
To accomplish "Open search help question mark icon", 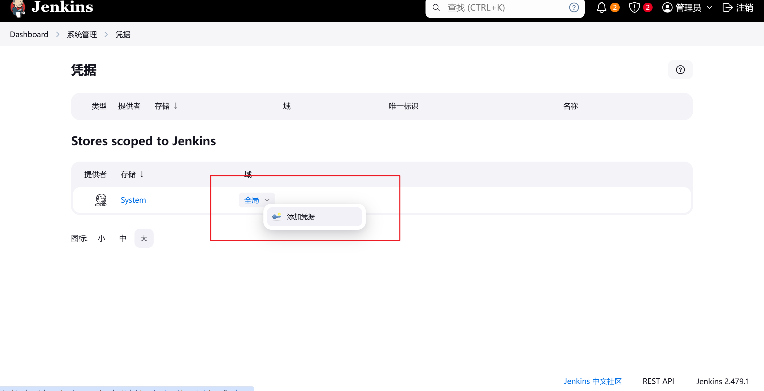I will [x=574, y=7].
